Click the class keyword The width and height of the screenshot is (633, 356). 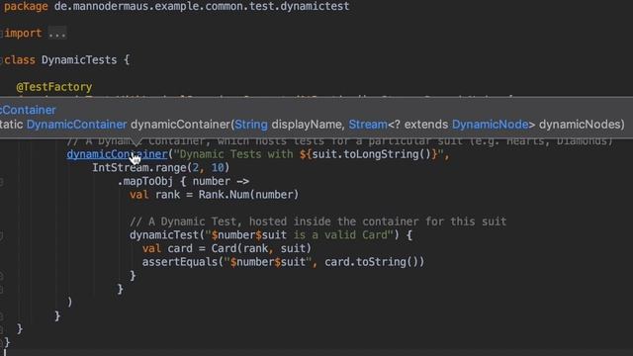[x=20, y=60]
